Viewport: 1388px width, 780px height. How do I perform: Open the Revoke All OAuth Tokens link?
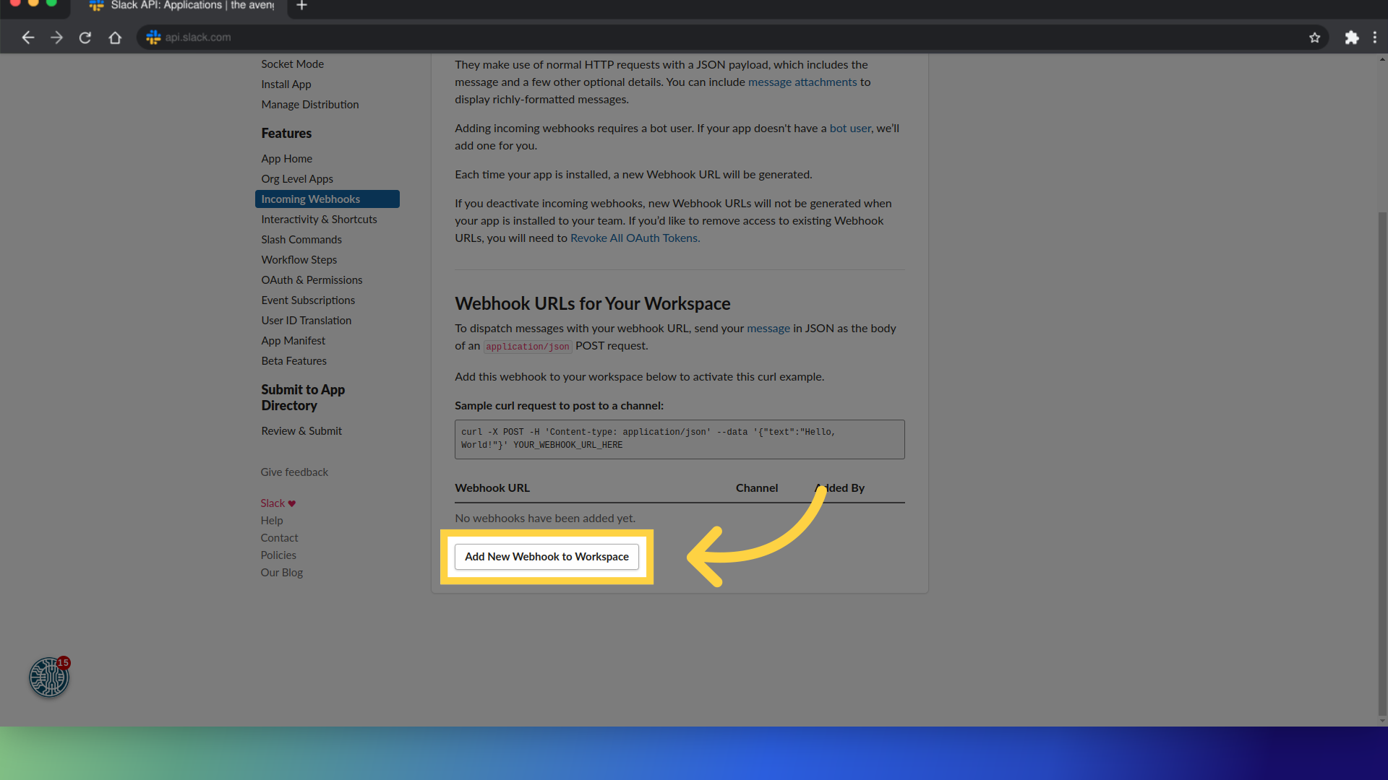click(x=634, y=238)
